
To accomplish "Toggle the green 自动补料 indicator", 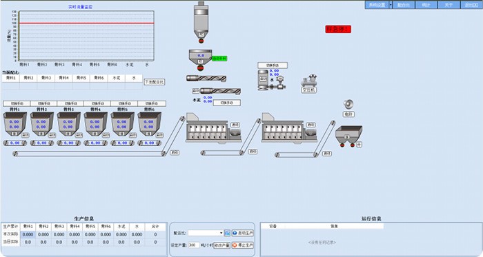I will pos(219,59).
